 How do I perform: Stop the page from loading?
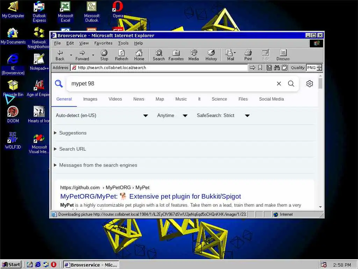pyautogui.click(x=104, y=55)
